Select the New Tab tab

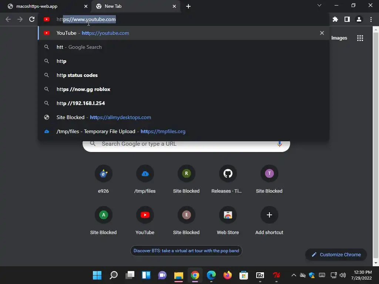[135, 6]
